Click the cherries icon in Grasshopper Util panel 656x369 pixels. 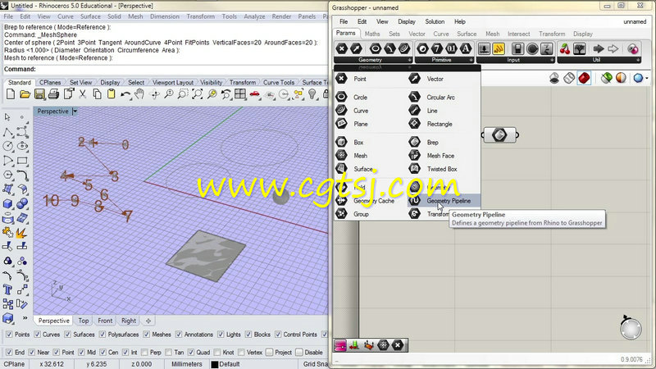(565, 49)
